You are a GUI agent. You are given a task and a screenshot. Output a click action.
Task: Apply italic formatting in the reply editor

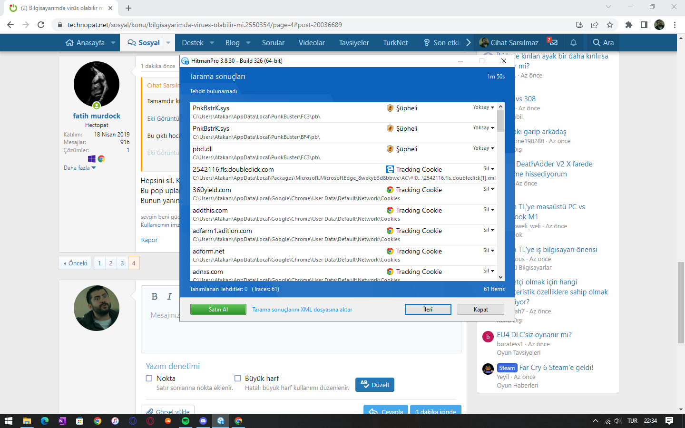(169, 296)
